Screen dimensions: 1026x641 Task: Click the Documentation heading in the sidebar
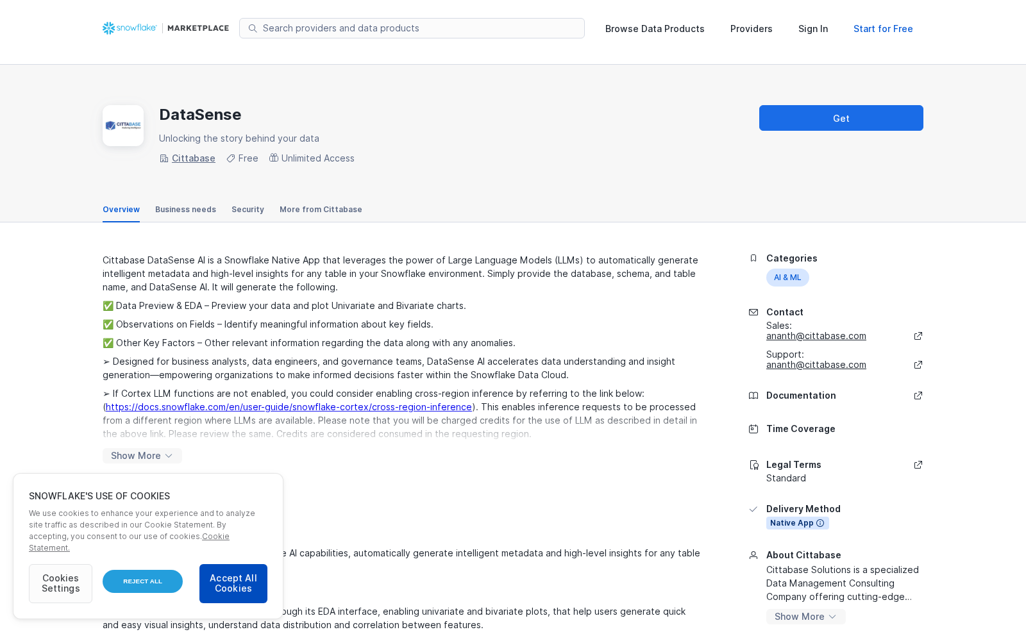(x=801, y=395)
